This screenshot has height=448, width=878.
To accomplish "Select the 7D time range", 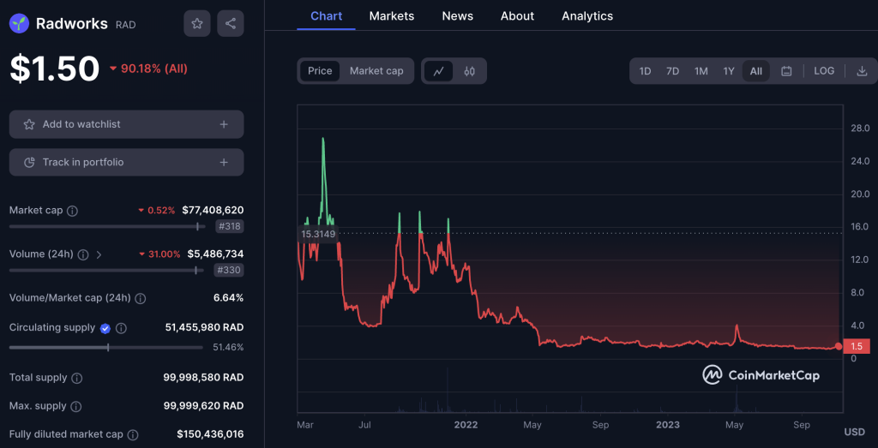I will [x=673, y=71].
